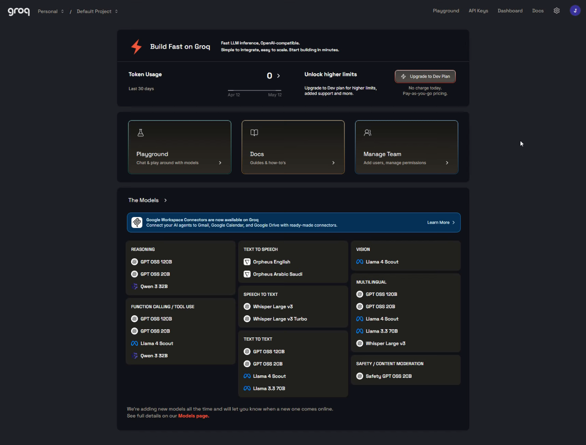Open Llama 4 Scout under Multilingual
586x445 pixels.
pyautogui.click(x=382, y=319)
